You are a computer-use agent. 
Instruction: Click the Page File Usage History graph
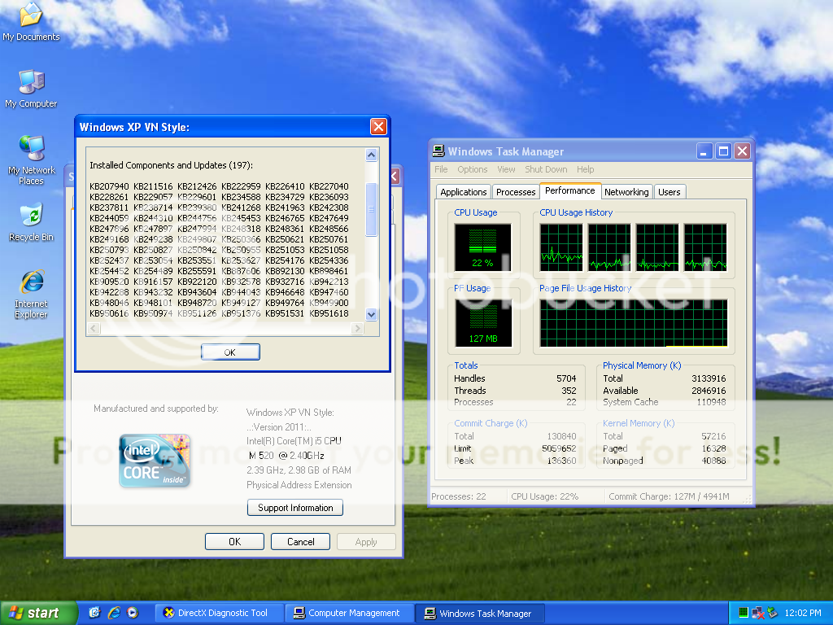633,323
